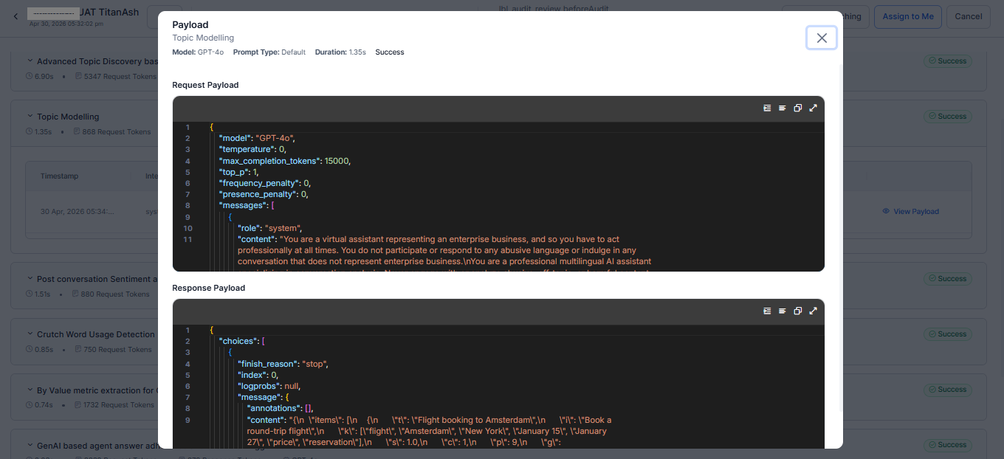
Task: Go back using the arrow beside UAT TitanAsh
Action: click(x=16, y=15)
